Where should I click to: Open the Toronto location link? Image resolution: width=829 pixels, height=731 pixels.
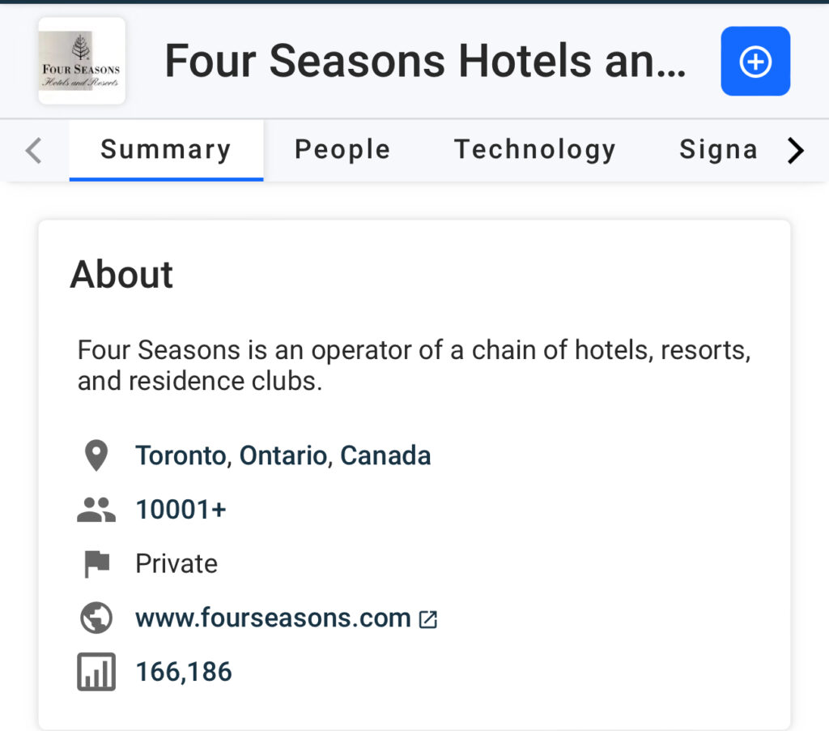point(181,455)
